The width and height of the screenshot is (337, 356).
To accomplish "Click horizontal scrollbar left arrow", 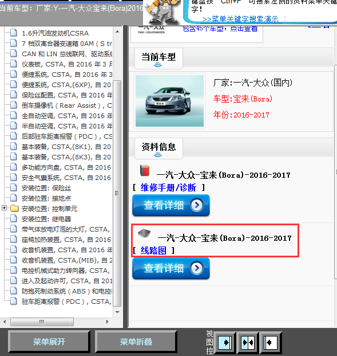I will pos(5,322).
